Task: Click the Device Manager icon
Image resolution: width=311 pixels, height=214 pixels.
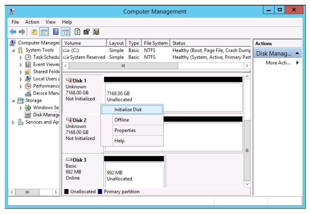Action: point(28,93)
